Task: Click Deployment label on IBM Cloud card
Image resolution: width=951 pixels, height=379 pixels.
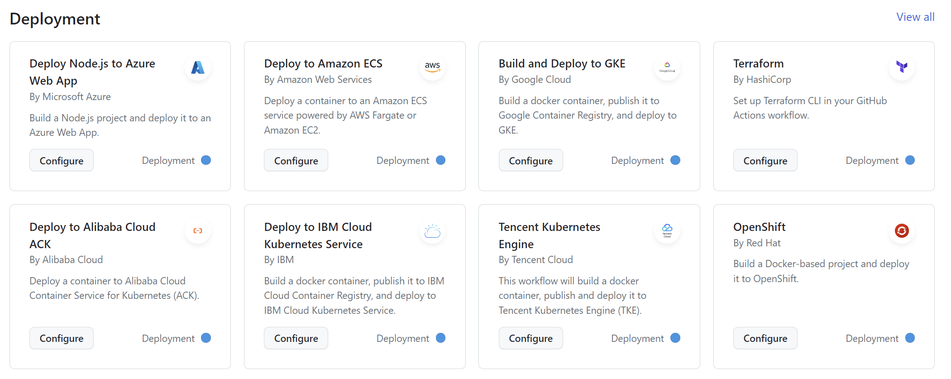Action: click(403, 339)
